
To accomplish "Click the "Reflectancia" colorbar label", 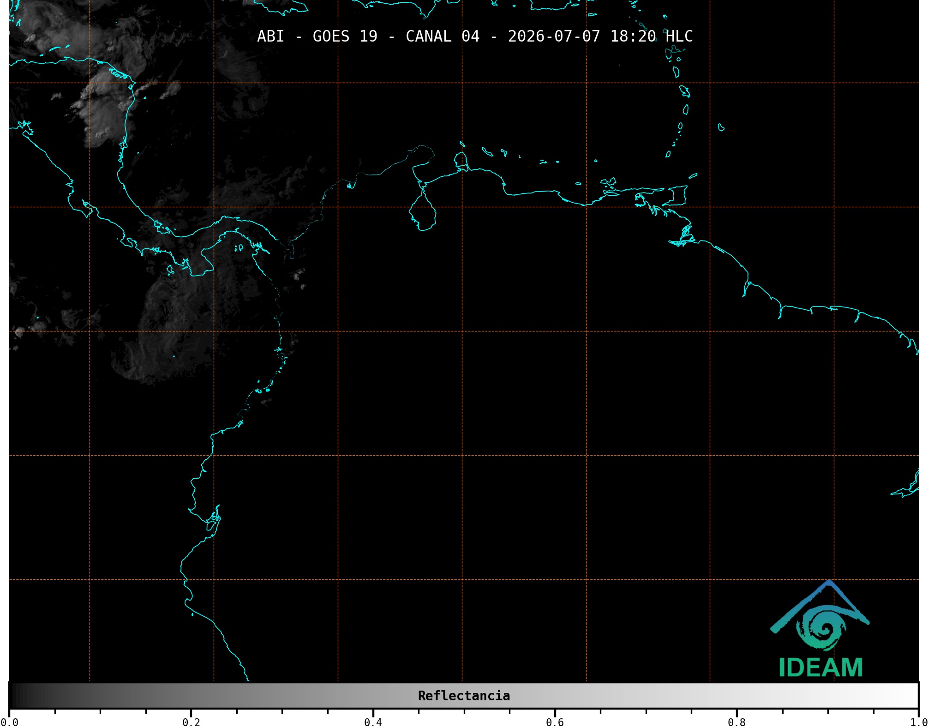I will [x=464, y=696].
